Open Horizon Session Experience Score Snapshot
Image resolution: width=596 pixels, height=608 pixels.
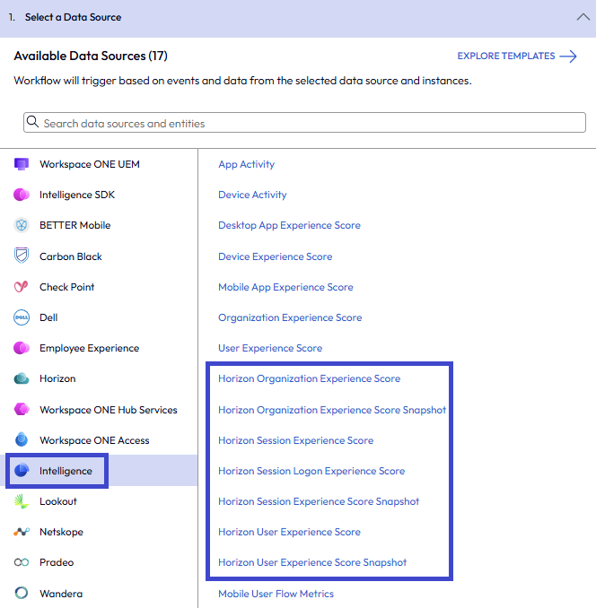(319, 501)
